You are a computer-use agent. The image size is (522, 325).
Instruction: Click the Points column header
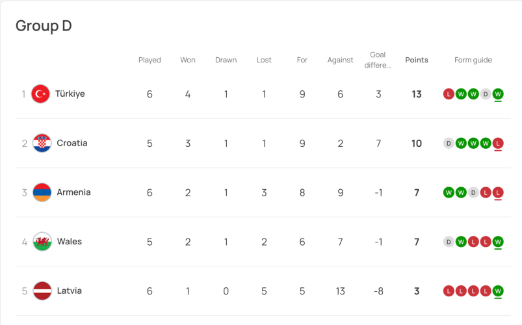(x=417, y=60)
